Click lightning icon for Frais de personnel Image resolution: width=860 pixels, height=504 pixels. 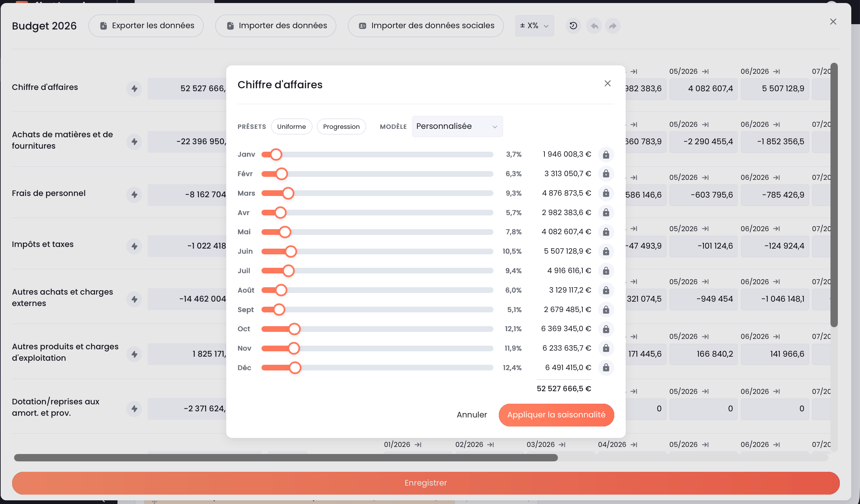click(134, 195)
